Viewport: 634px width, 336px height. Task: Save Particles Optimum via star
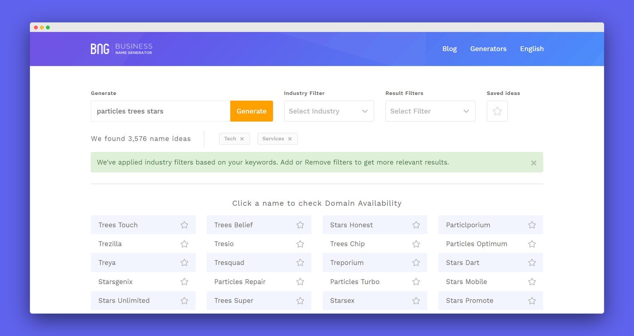(x=532, y=244)
